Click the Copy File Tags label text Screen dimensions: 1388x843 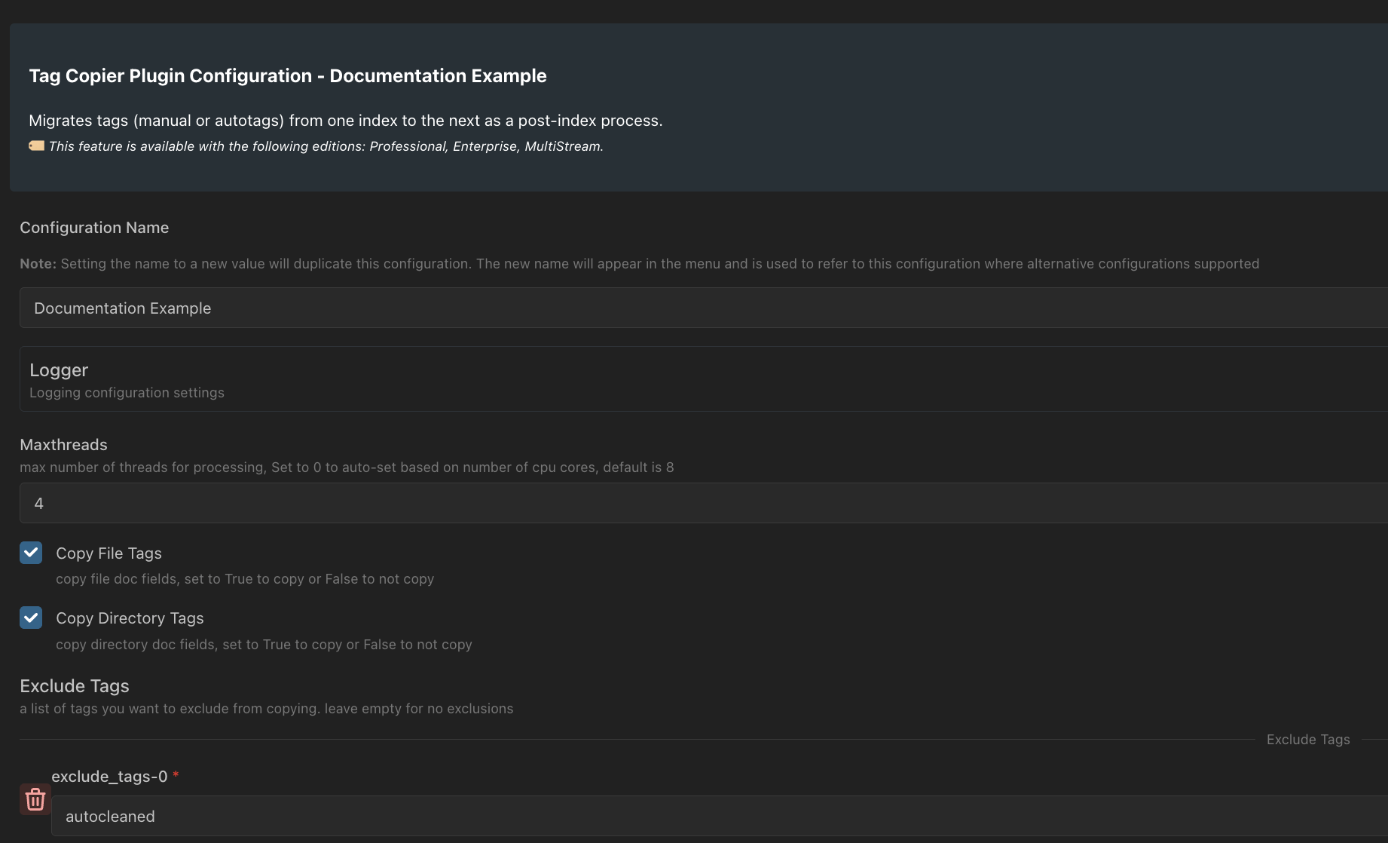point(109,553)
